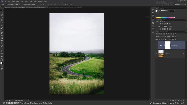Image resolution: width=187 pixels, height=105 pixels.
Task: Select the Rectangle shape tool
Action: pos(2,54)
